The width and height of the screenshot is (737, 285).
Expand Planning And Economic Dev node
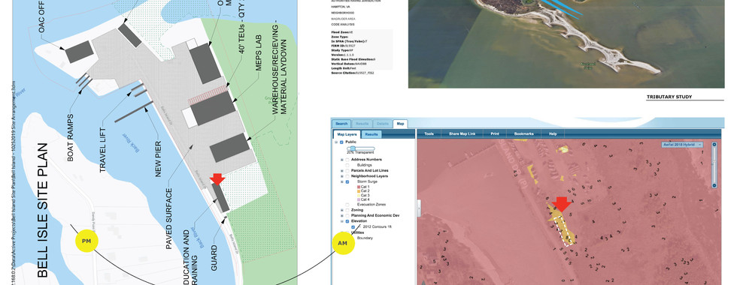pos(341,215)
